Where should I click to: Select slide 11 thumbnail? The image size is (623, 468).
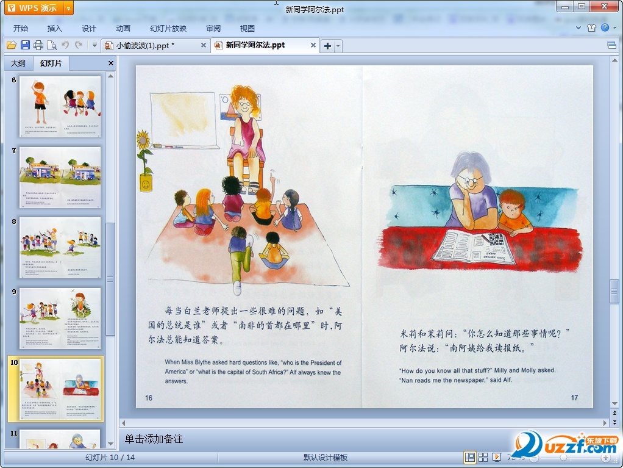click(x=60, y=439)
